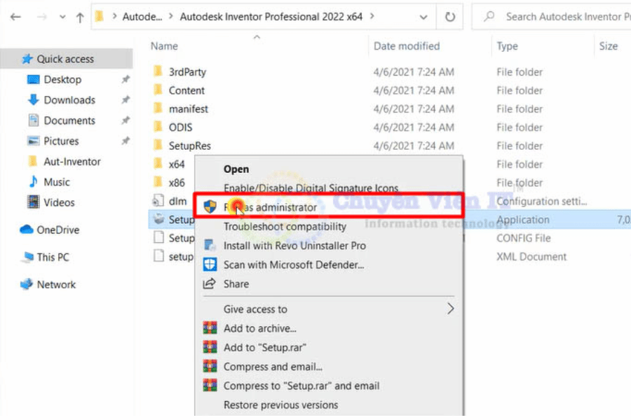Open the 3rdParty folder icon

pyautogui.click(x=158, y=72)
